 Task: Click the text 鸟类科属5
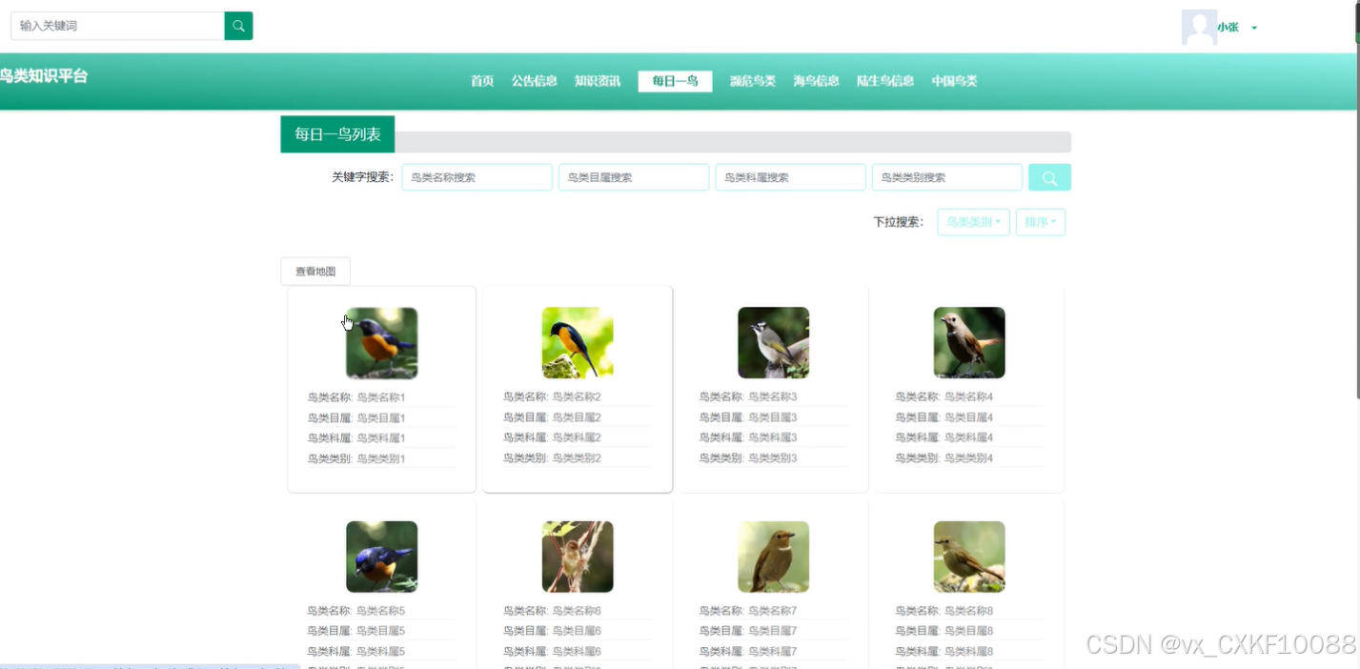pyautogui.click(x=381, y=652)
